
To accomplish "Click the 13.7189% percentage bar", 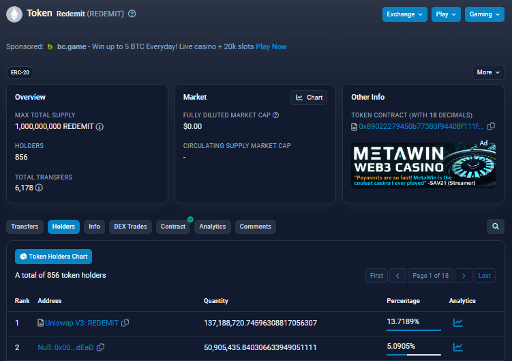I will [x=414, y=330].
